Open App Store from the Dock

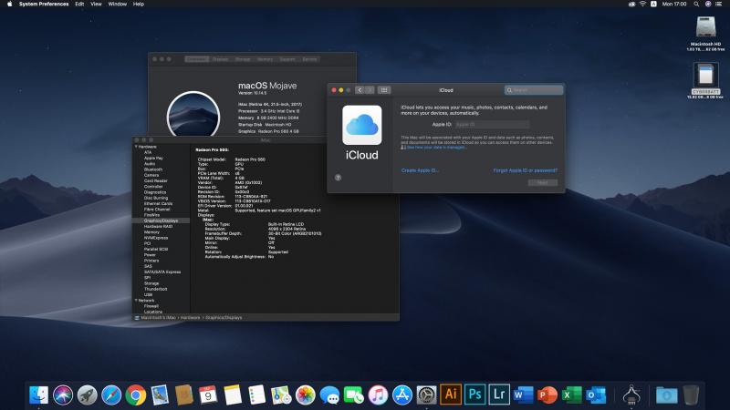click(402, 395)
